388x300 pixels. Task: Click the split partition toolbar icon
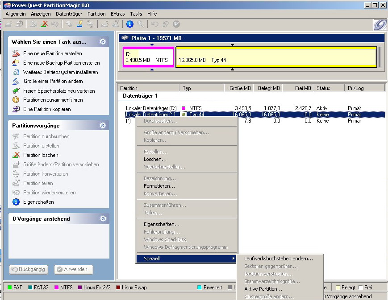tap(116, 24)
